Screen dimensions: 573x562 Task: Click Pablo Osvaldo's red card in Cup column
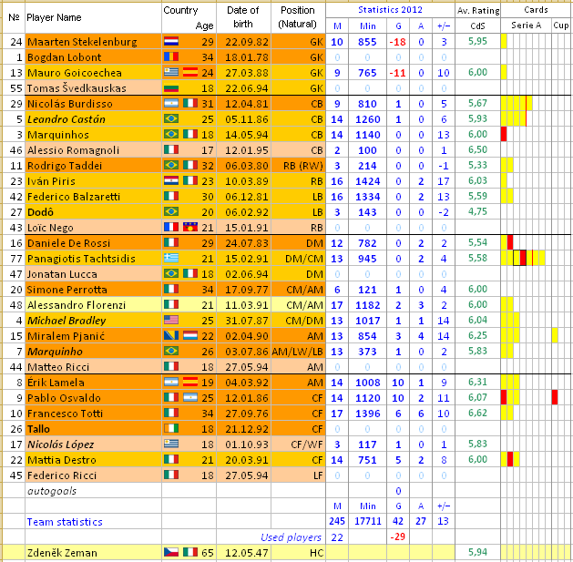(555, 397)
